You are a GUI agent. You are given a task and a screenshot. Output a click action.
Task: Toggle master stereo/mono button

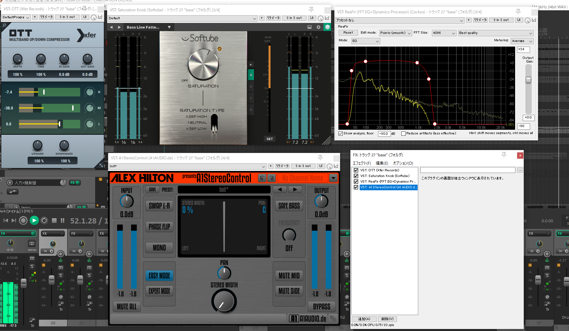tap(32, 244)
